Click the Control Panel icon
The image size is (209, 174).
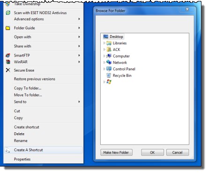[x=109, y=69]
